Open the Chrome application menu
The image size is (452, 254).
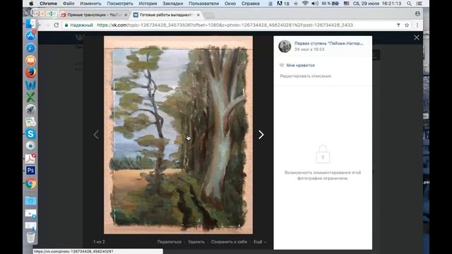[48, 4]
